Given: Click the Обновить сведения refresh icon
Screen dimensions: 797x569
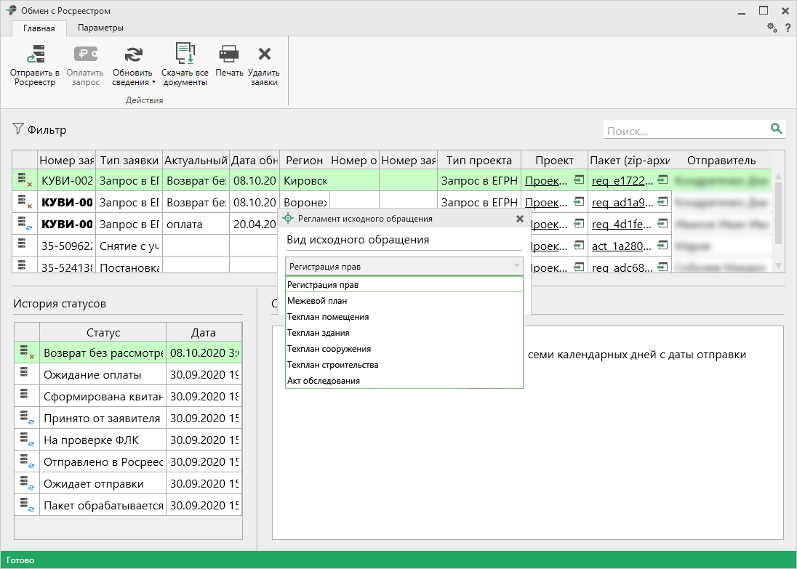Looking at the screenshot, I should [x=133, y=55].
